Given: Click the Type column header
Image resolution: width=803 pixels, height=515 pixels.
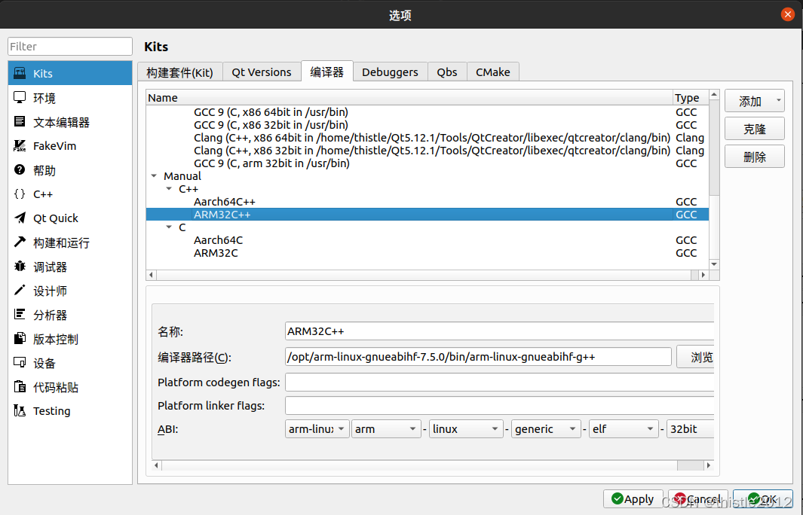Looking at the screenshot, I should tap(691, 98).
